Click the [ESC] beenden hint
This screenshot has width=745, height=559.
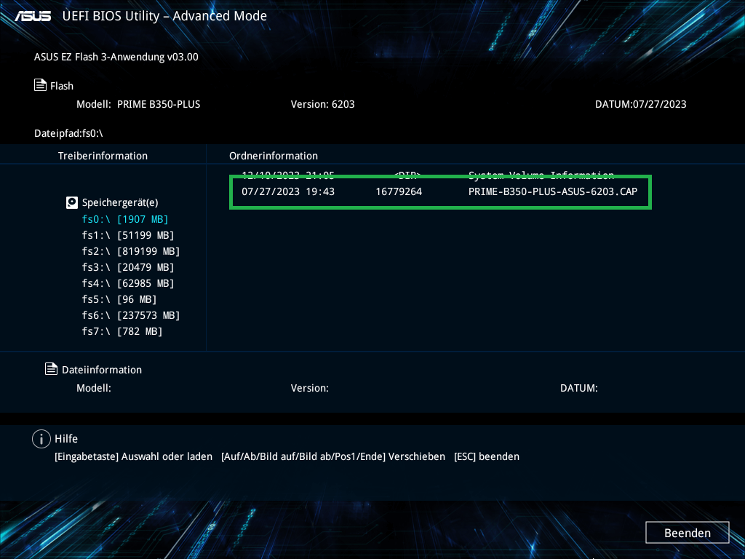click(x=487, y=457)
